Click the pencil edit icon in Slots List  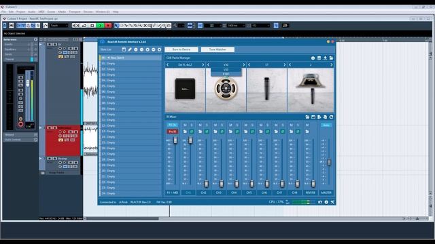click(130, 49)
